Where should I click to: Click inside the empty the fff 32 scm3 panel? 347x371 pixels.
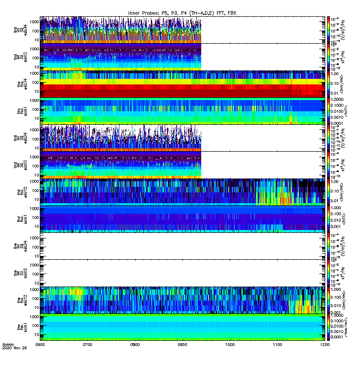click(x=182, y=273)
